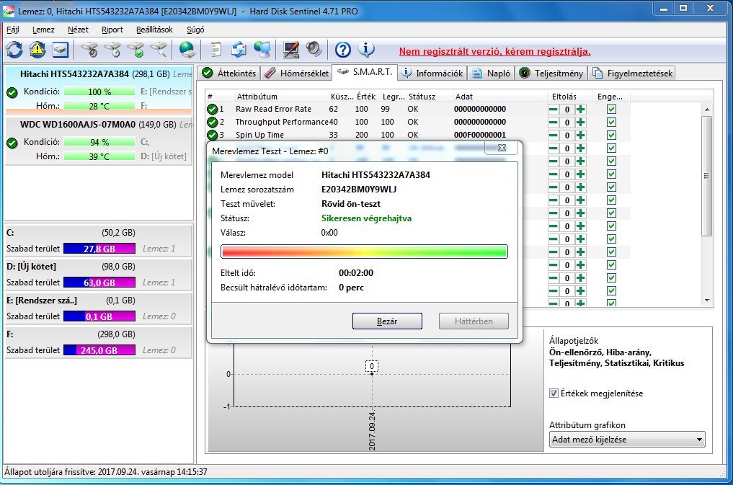Click the Háttérben button in the dialog
Screen dimensions: 733x485
(474, 321)
